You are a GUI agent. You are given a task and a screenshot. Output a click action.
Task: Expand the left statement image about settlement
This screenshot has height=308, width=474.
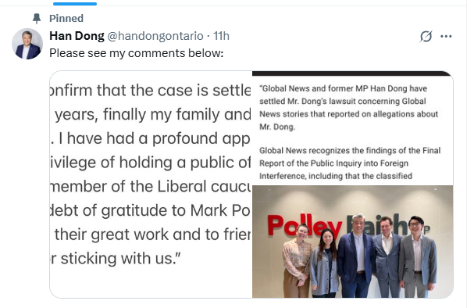point(151,184)
